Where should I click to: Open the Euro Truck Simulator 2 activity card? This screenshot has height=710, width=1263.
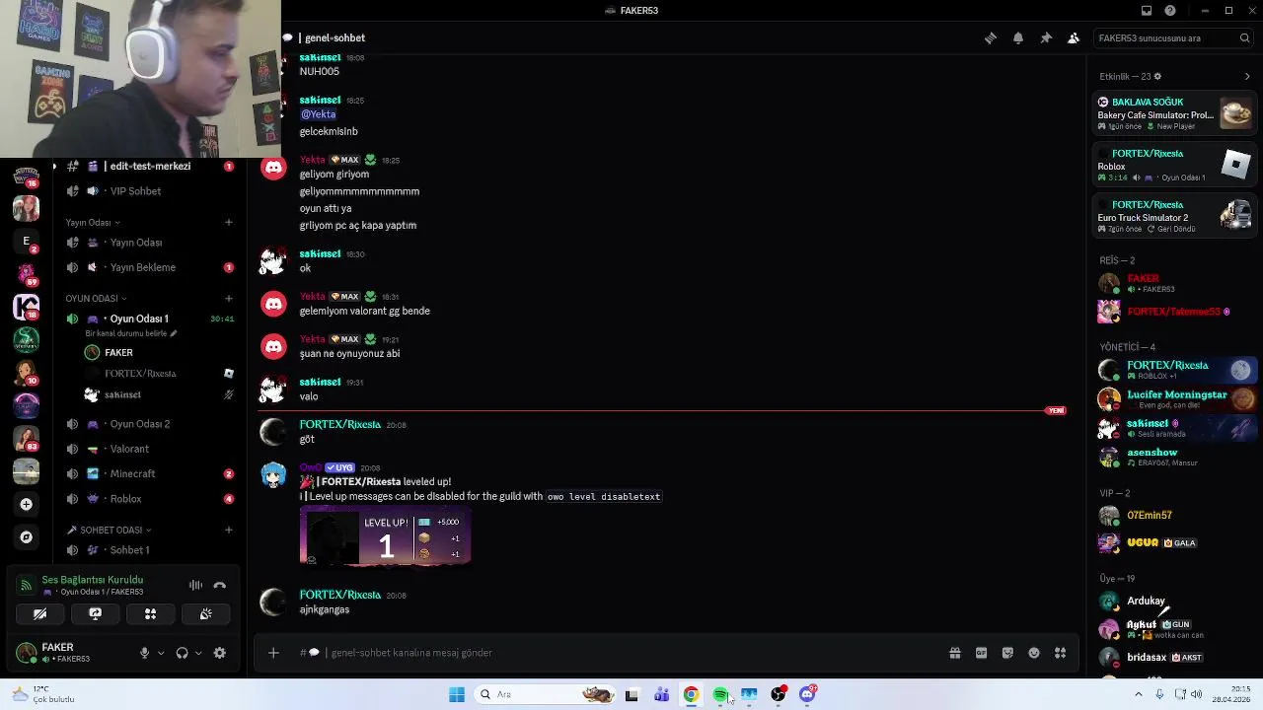click(x=1174, y=216)
